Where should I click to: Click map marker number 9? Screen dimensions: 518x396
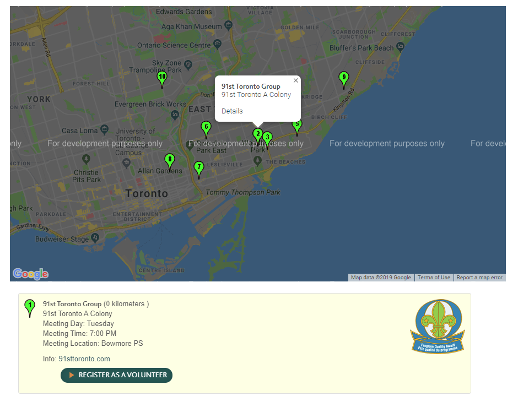click(344, 80)
